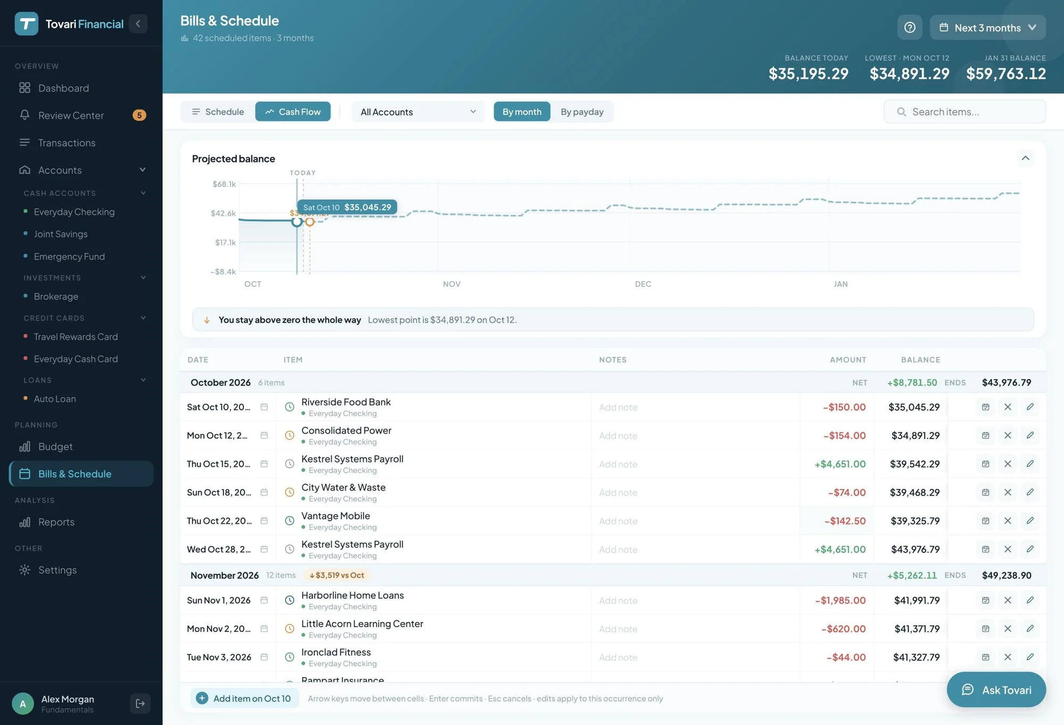Screen dimensions: 1064x725
Task: Open Settings in the sidebar
Action: point(81,570)
